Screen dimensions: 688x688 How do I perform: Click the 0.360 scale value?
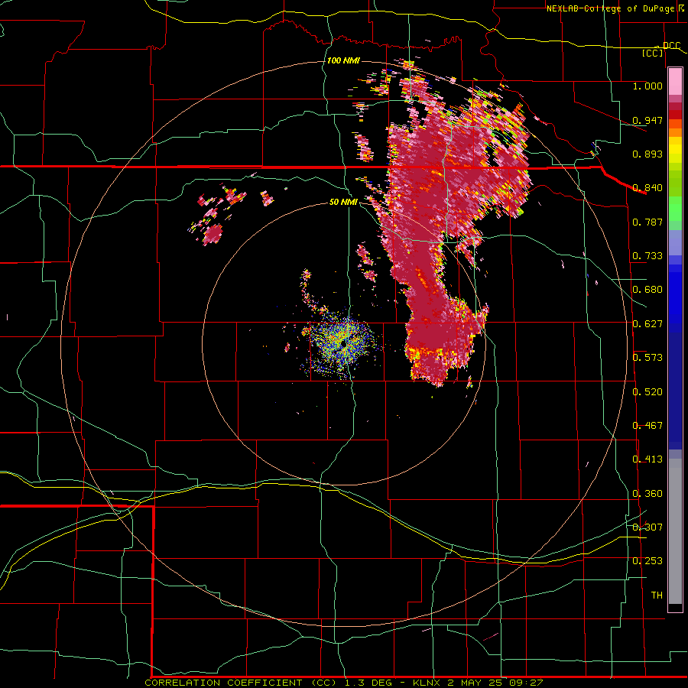647,494
